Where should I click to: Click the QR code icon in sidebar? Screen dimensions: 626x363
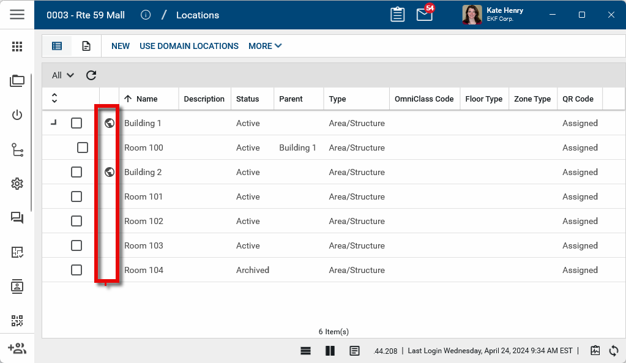coord(17,320)
